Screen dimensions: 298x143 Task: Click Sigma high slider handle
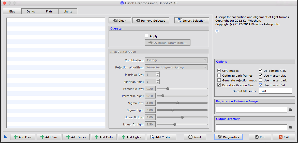click(x=172, y=110)
